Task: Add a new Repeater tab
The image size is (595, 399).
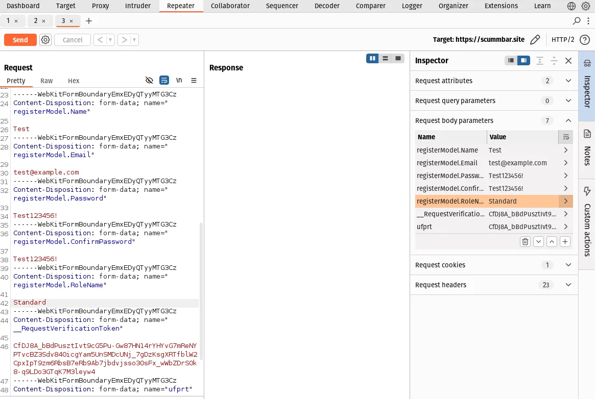Action: click(x=89, y=21)
